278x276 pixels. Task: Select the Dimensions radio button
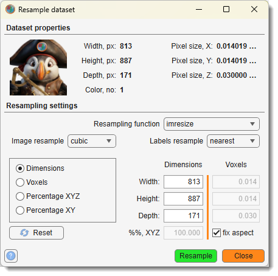[x=20, y=168]
